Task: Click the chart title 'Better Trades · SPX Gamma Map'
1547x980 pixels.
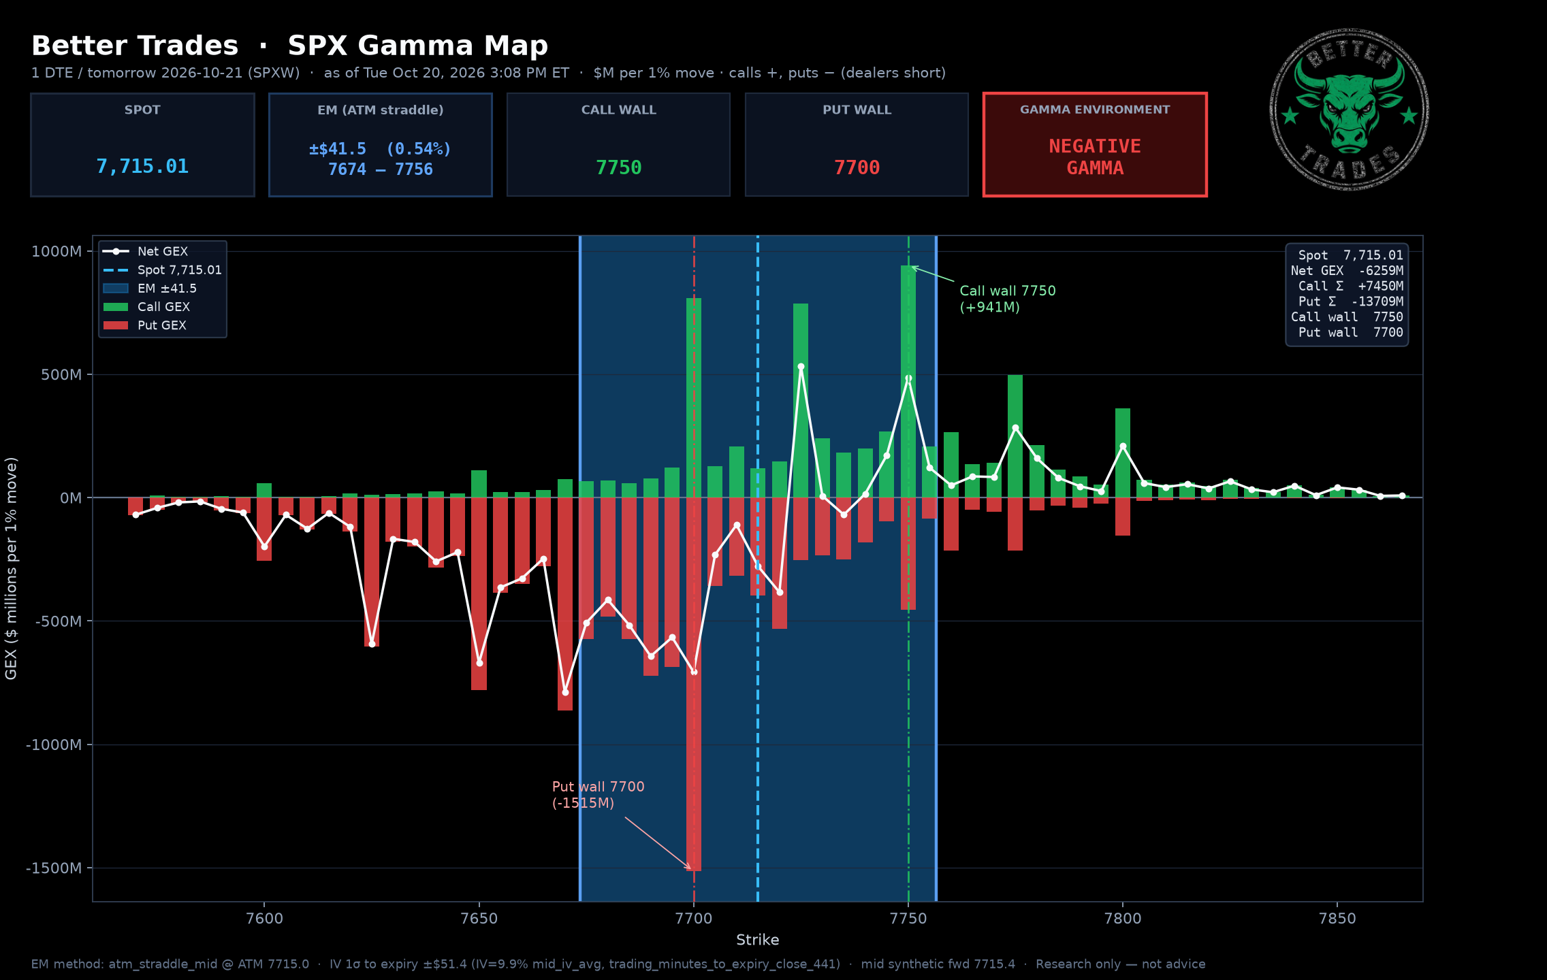Action: [x=289, y=46]
